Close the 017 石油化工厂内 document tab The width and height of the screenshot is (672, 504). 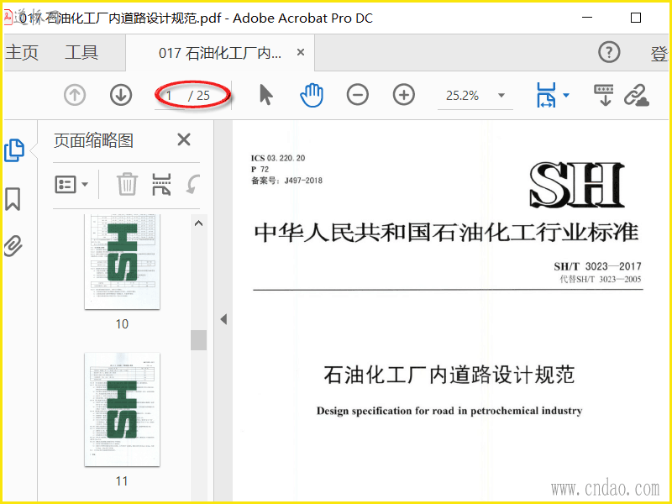(x=301, y=52)
